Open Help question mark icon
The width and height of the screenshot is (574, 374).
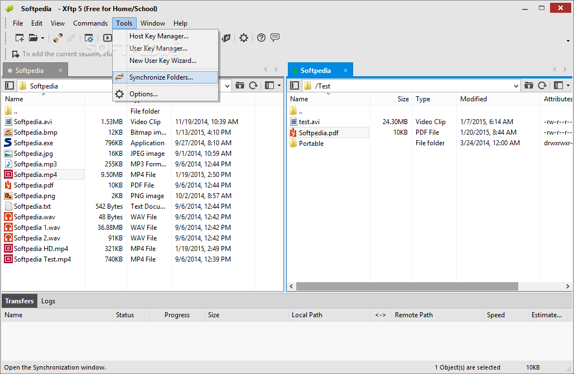coord(261,38)
